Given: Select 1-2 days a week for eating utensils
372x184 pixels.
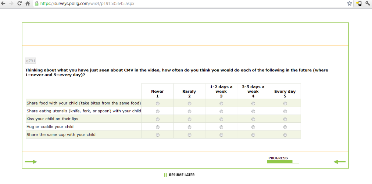Looking at the screenshot, I should [x=221, y=111].
